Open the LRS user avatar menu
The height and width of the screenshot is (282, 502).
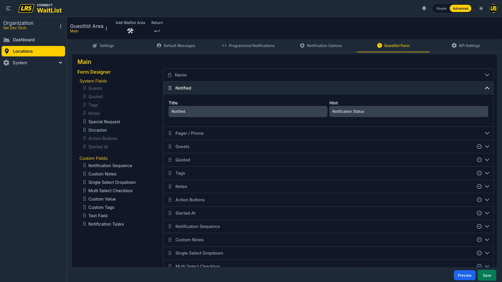point(493,8)
